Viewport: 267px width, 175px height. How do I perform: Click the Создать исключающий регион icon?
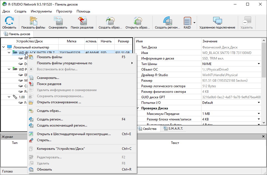[31, 125]
